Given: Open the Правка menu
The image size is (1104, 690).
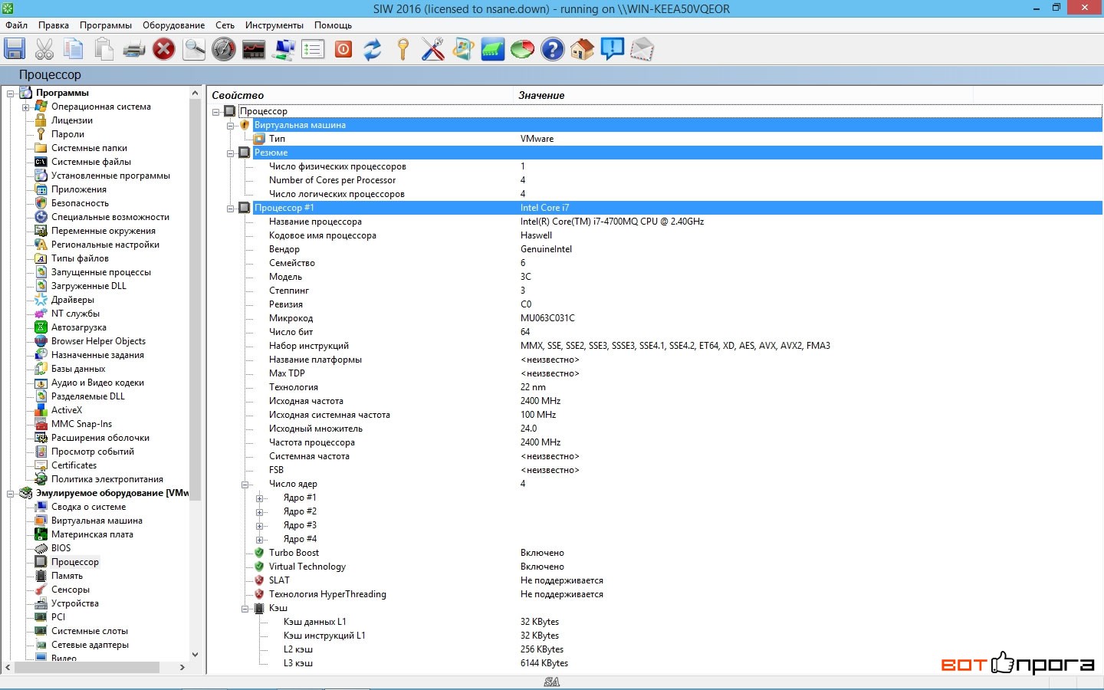Looking at the screenshot, I should pos(54,25).
